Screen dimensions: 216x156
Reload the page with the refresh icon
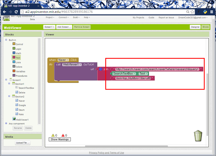(x=16, y=12)
